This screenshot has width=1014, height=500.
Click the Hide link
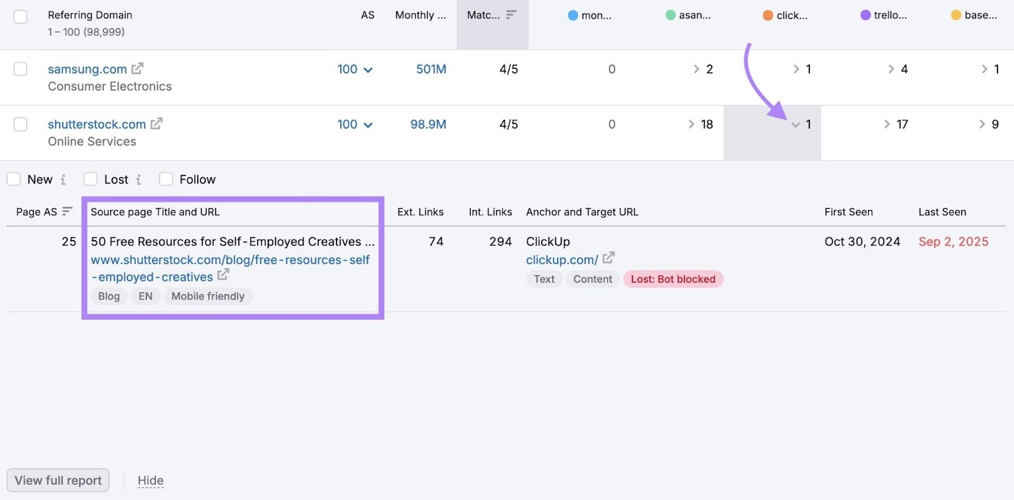tap(150, 481)
